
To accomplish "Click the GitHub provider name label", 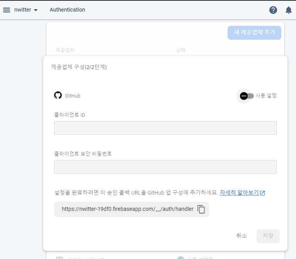I will click(x=73, y=96).
